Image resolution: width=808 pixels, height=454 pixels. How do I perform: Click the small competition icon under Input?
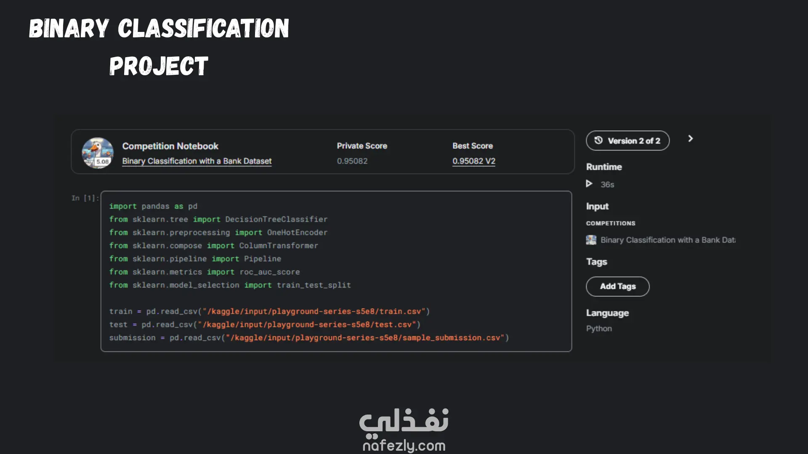tap(591, 240)
